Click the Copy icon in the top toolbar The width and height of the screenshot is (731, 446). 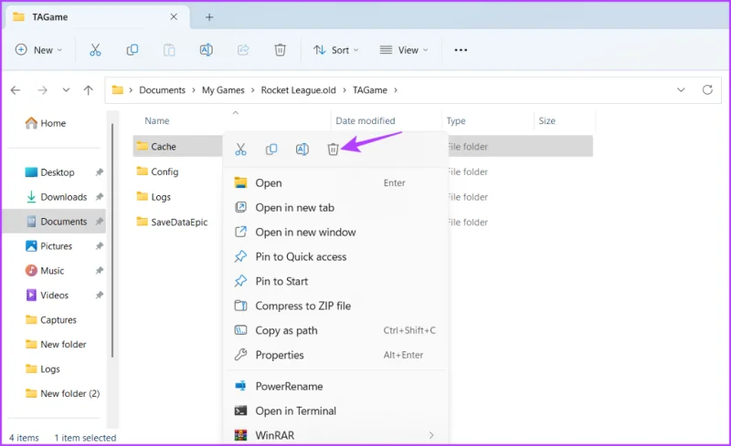tap(132, 50)
